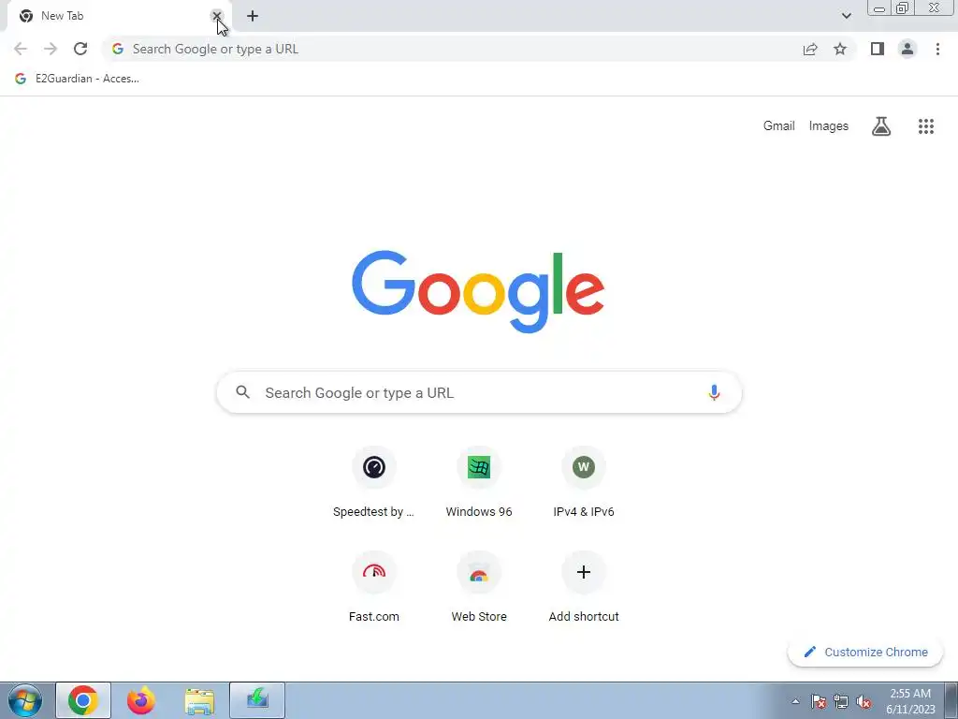
Task: Open the Google apps grid
Action: [926, 126]
